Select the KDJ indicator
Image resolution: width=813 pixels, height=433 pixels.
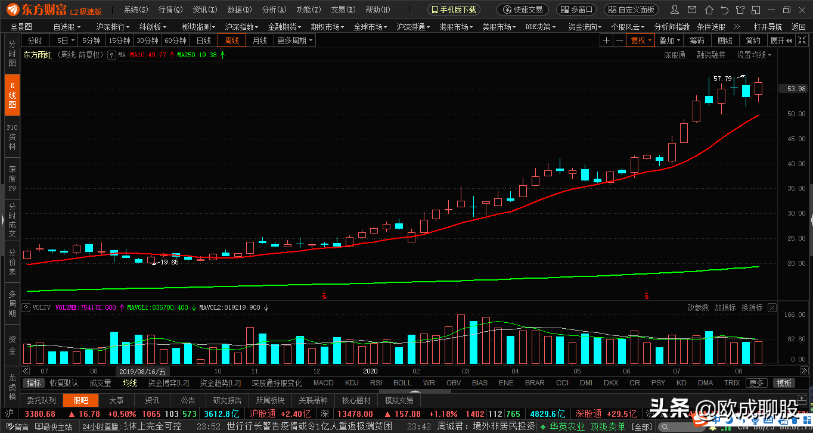(352, 383)
